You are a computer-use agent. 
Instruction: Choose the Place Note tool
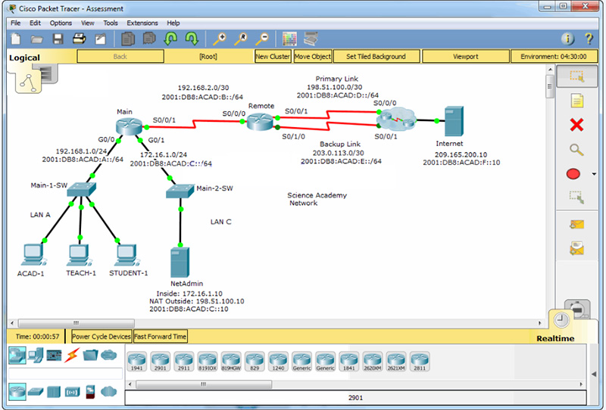click(x=576, y=101)
